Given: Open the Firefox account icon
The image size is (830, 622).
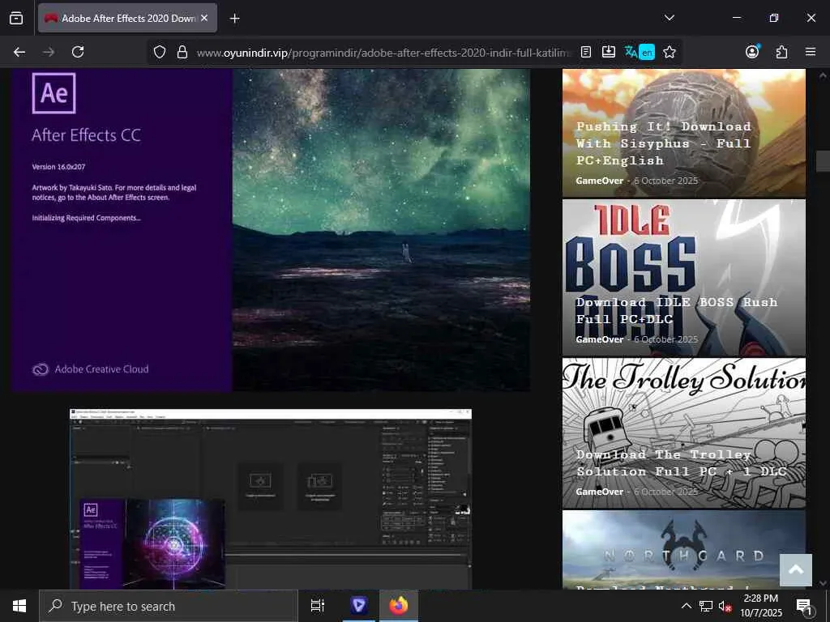Looking at the screenshot, I should 752,51.
